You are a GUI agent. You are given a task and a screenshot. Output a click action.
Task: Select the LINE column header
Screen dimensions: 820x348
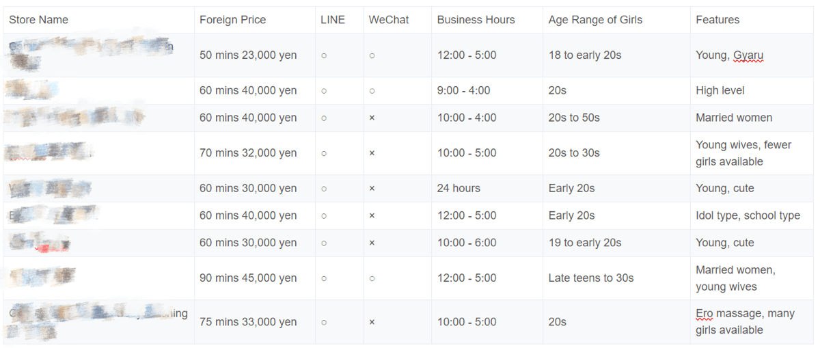point(333,20)
